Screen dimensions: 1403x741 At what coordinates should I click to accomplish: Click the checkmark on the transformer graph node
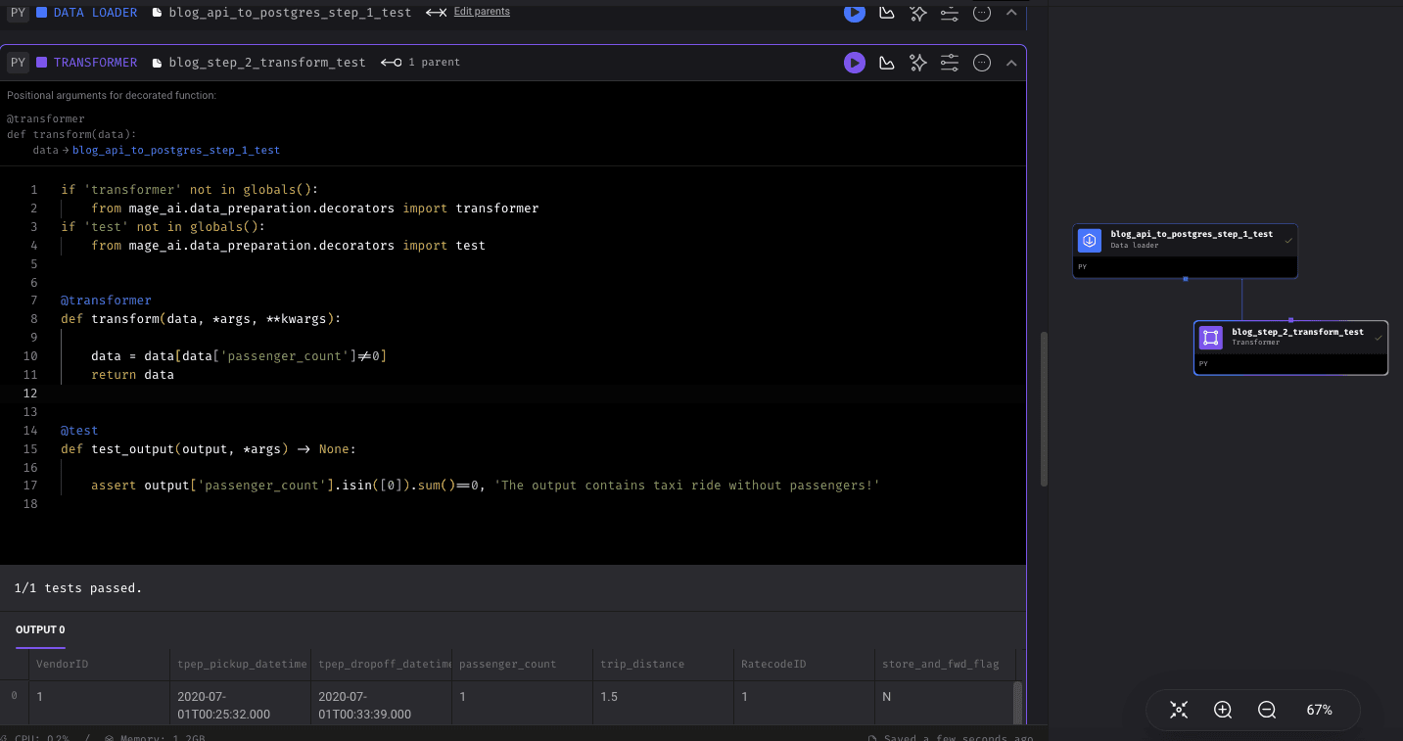(x=1378, y=337)
